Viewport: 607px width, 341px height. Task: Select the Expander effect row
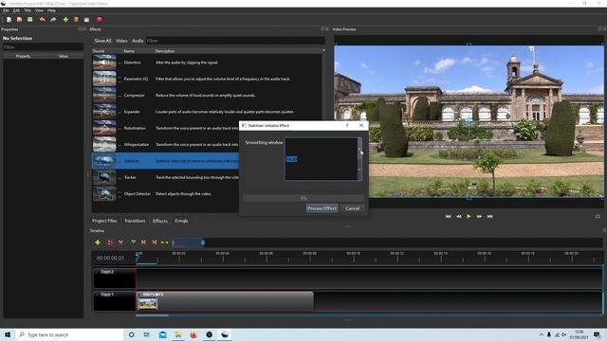(x=207, y=112)
